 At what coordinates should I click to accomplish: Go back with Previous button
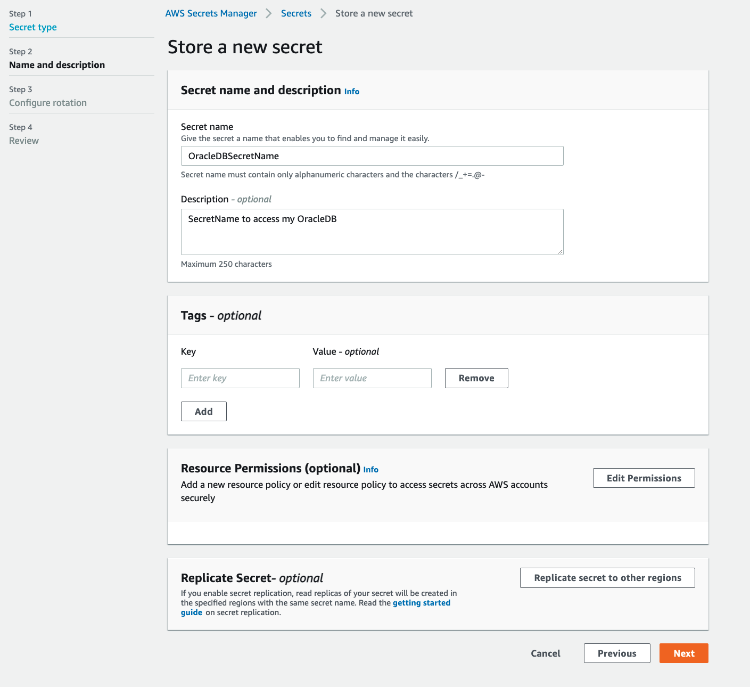[x=617, y=653]
